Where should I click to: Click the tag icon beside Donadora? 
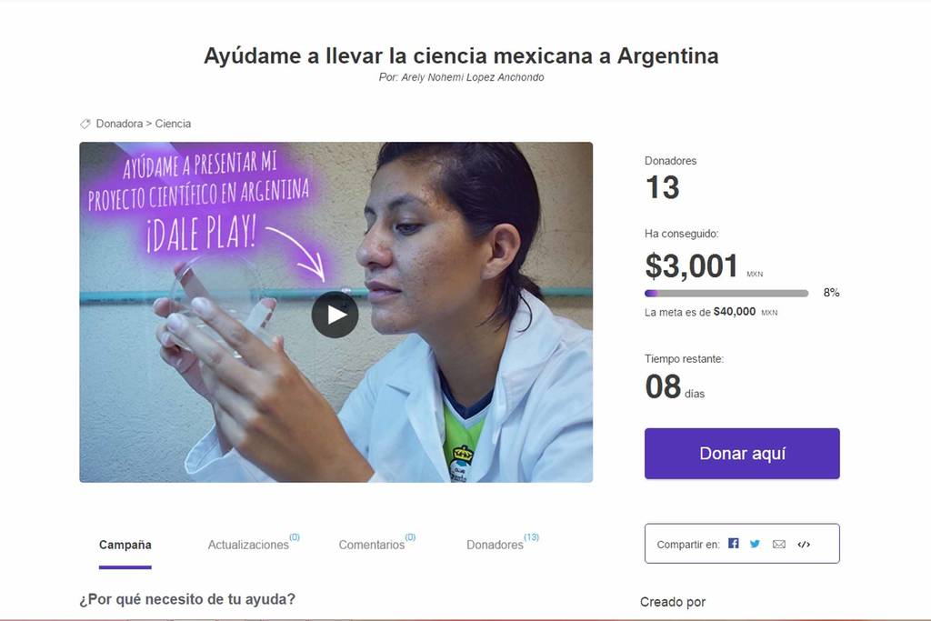[x=85, y=124]
